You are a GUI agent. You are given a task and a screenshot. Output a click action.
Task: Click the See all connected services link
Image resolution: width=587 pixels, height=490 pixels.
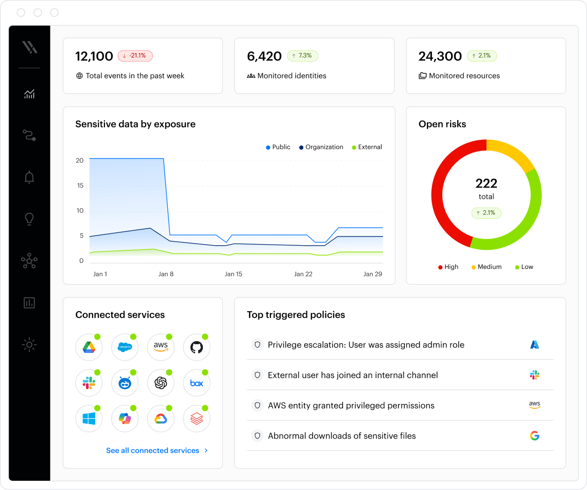(152, 450)
